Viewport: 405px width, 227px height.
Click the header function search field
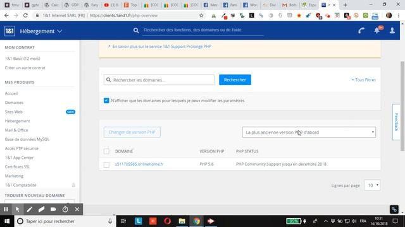point(203,30)
